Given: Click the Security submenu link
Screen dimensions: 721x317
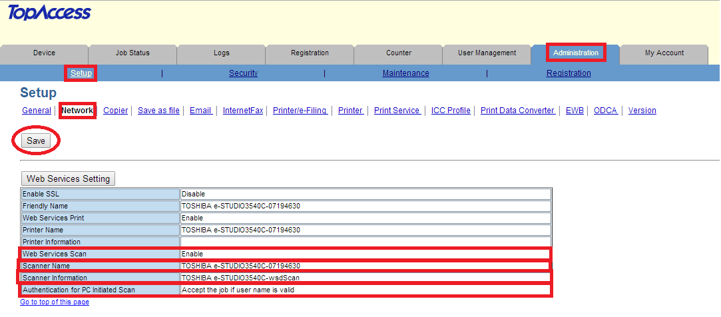Looking at the screenshot, I should click(x=243, y=73).
